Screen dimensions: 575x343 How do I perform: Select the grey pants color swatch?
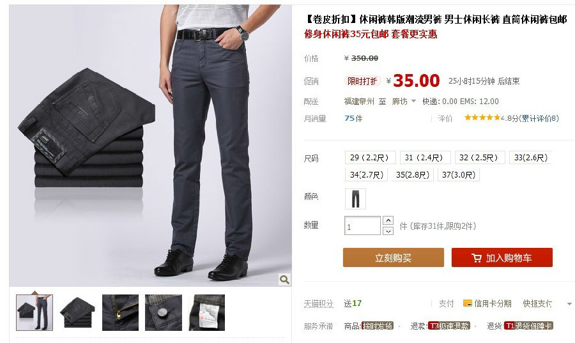click(355, 199)
